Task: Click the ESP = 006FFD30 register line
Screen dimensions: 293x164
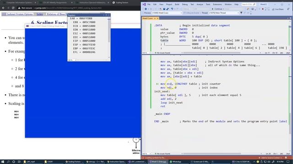Action: tap(84, 45)
